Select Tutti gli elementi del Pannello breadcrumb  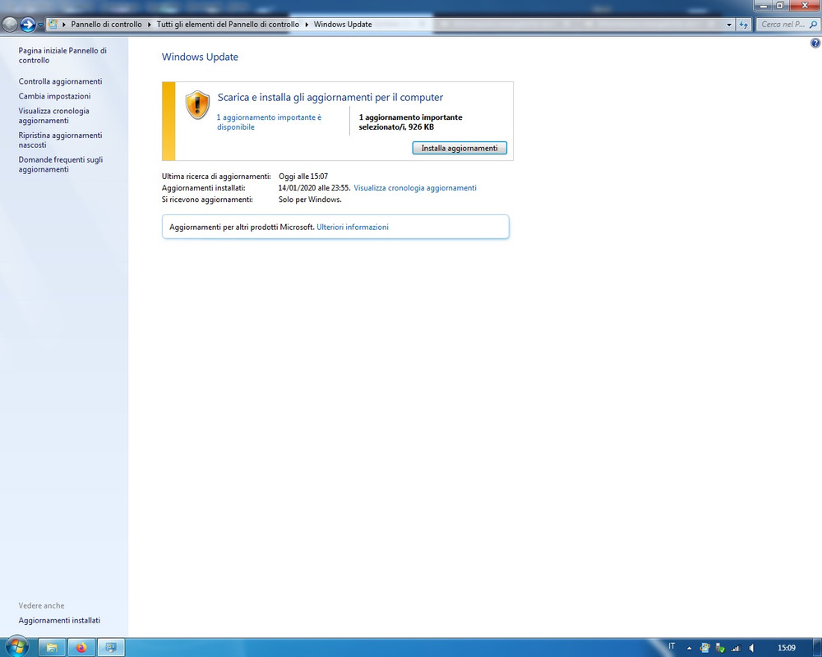228,24
